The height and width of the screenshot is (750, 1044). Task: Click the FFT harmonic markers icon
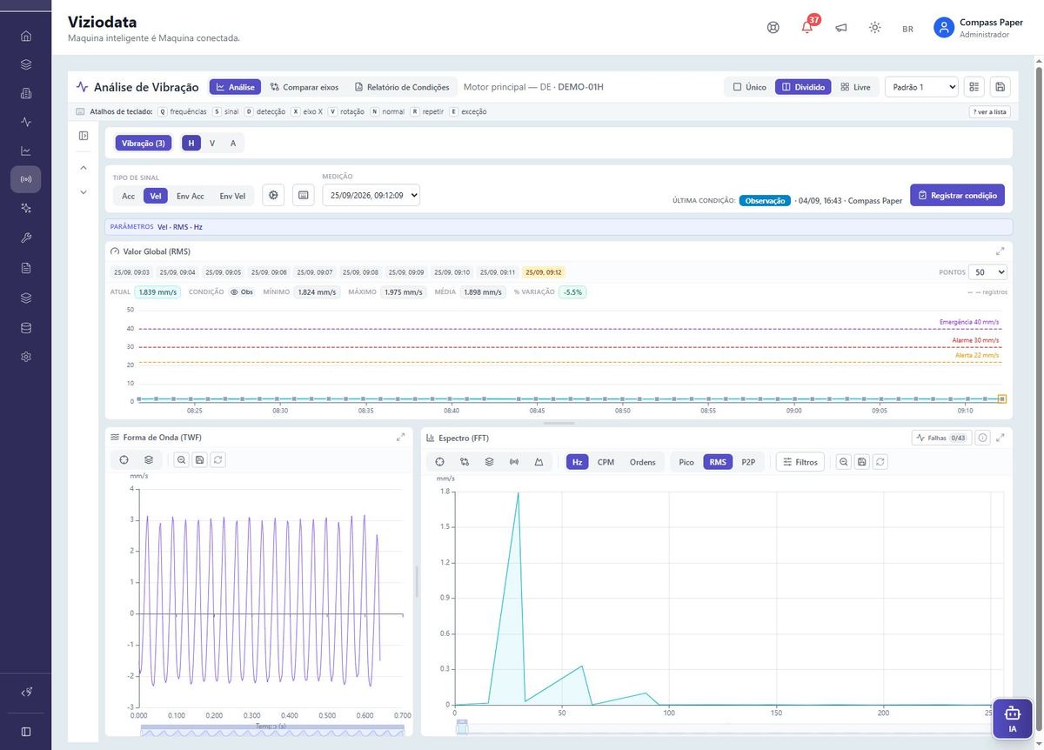point(465,462)
